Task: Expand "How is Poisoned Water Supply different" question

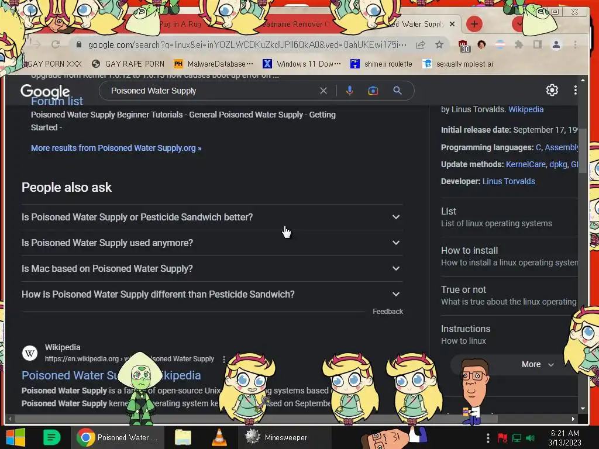Action: click(x=212, y=295)
